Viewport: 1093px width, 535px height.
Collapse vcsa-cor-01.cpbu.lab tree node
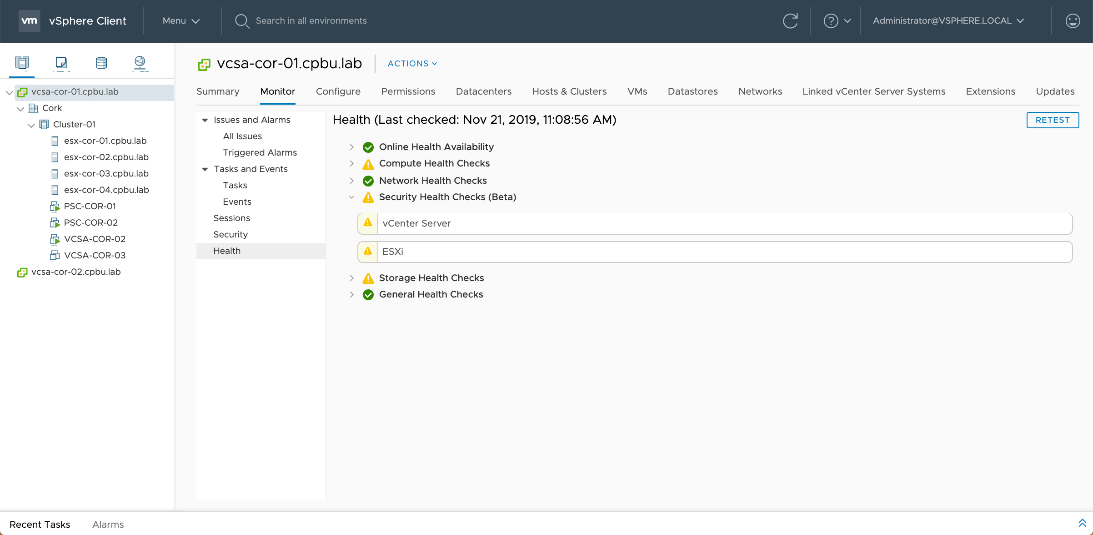9,92
